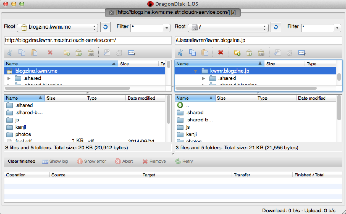
Task: Select the js folder in left file list
Action: pos(17,120)
